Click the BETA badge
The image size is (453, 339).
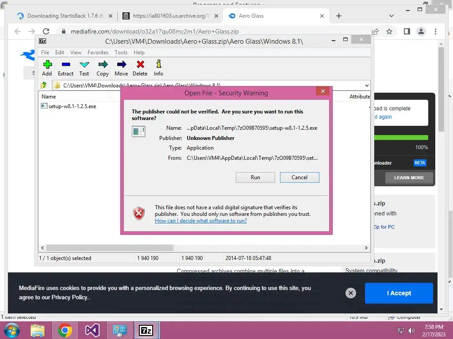(x=420, y=163)
